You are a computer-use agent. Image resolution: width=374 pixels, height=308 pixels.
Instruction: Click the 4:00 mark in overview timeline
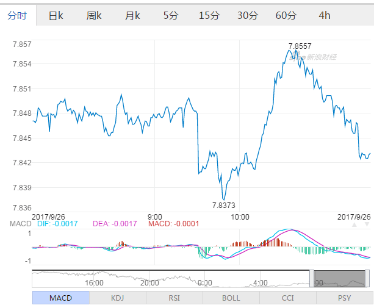[x=261, y=283]
